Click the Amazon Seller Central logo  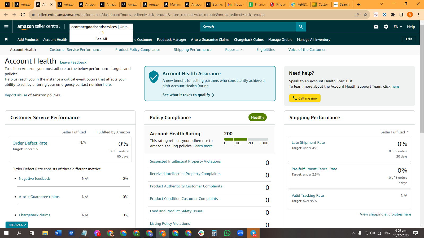click(x=38, y=26)
